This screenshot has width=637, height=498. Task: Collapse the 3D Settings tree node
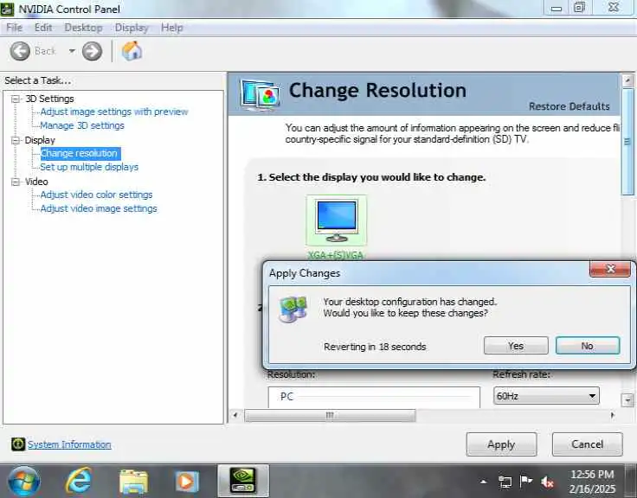(x=16, y=99)
